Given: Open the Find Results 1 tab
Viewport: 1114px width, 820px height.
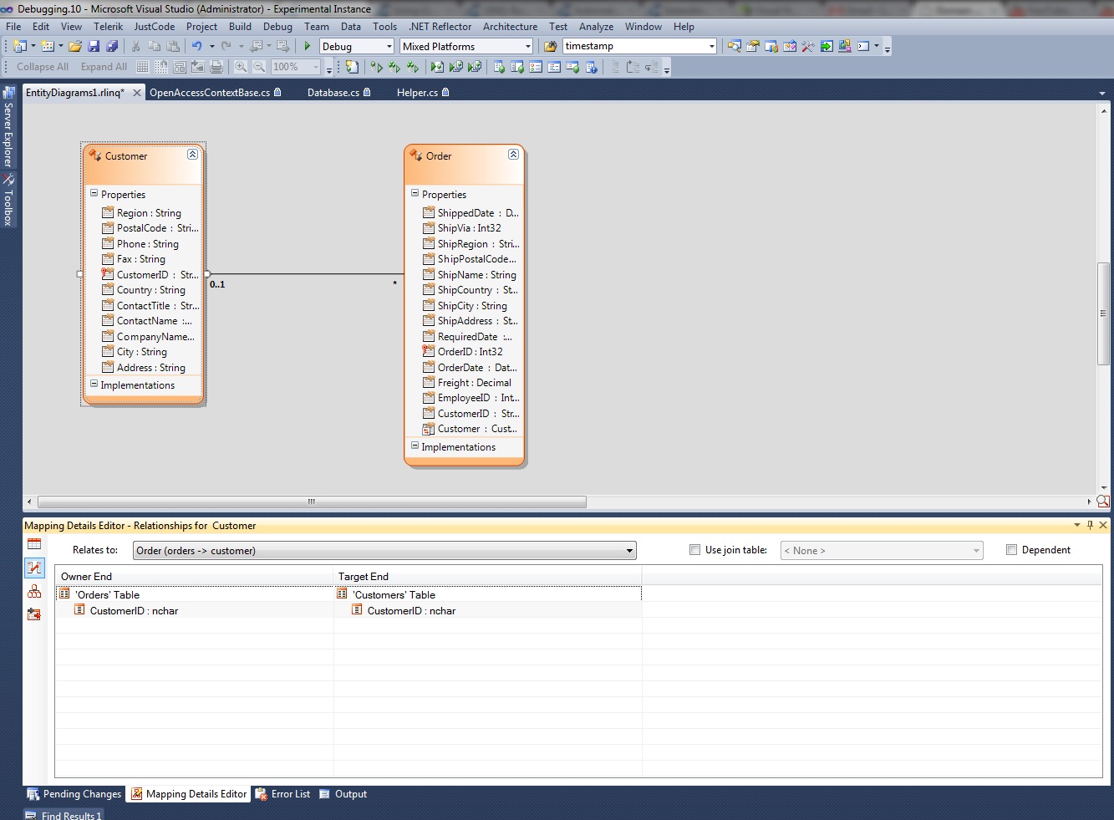Looking at the screenshot, I should point(64,815).
